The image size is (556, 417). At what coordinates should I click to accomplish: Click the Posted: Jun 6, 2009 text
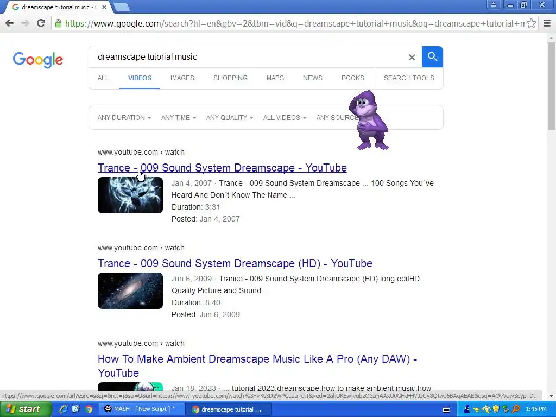[x=206, y=314]
